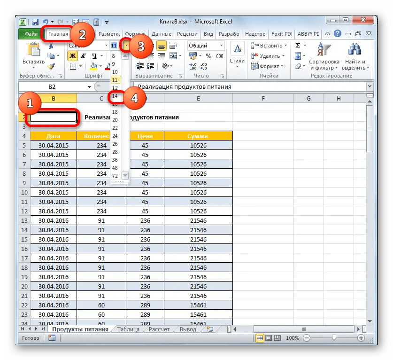
Task: Select the underline Ч icon
Action: pyautogui.click(x=95, y=56)
